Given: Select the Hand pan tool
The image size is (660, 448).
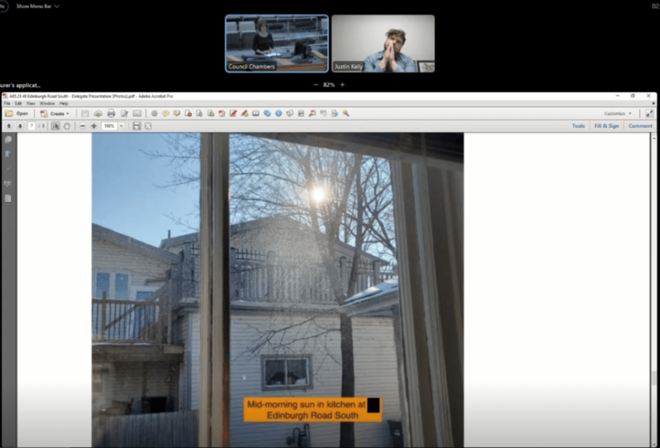Looking at the screenshot, I should [67, 126].
